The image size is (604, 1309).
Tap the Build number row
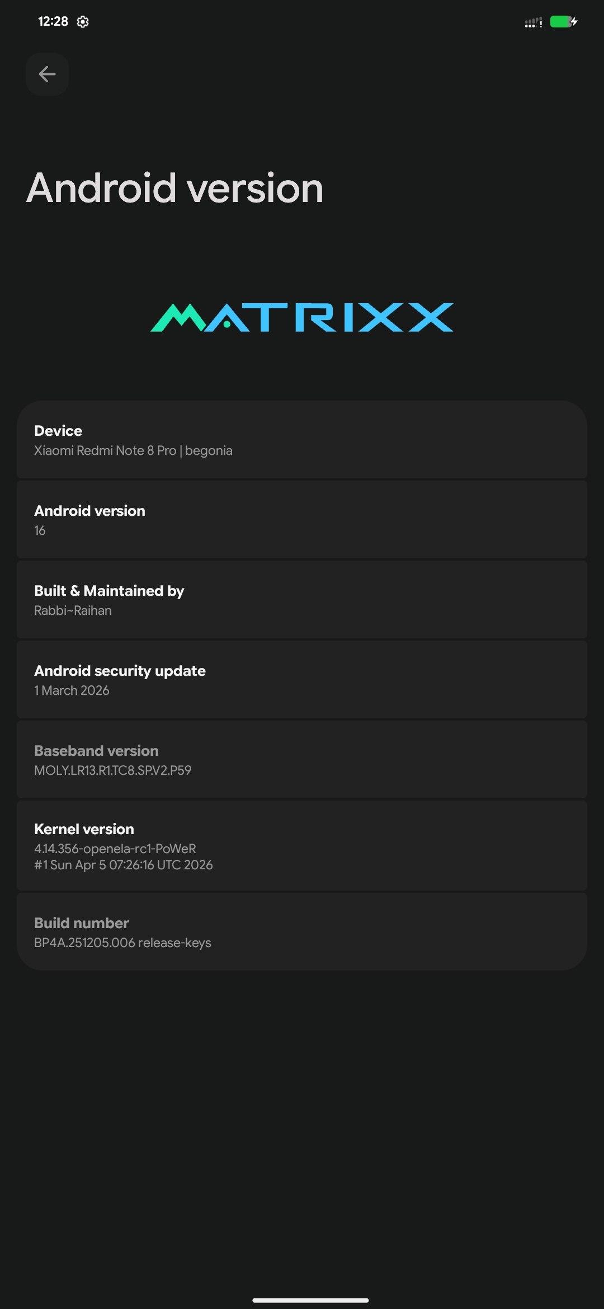pos(302,931)
